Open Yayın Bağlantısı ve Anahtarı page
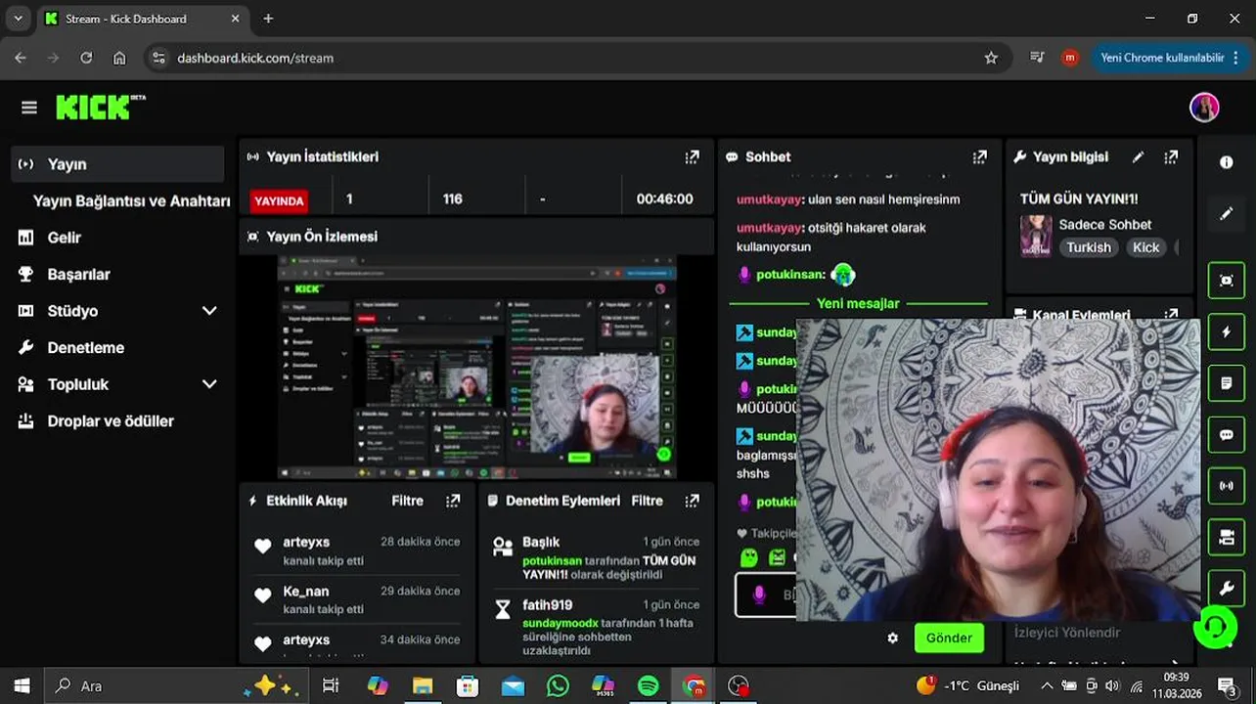The width and height of the screenshot is (1256, 704). pyautogui.click(x=131, y=201)
